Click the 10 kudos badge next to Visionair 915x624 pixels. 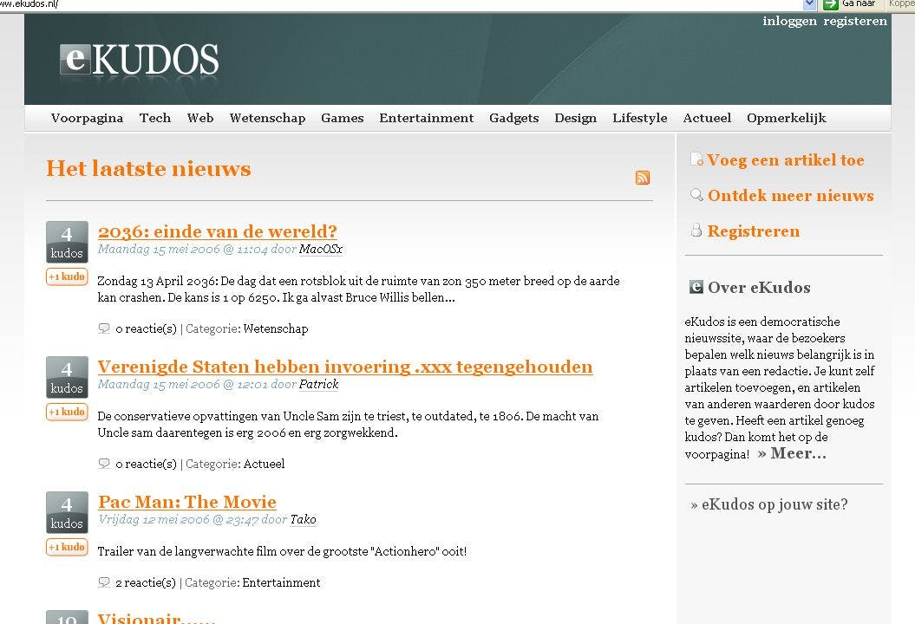click(67, 619)
